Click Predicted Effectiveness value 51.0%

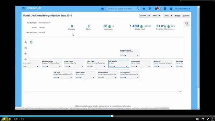[161, 26]
